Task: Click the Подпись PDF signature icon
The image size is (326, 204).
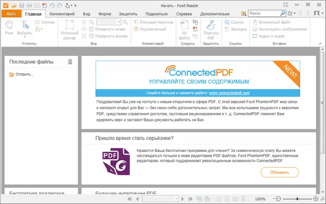Action: coord(211,30)
